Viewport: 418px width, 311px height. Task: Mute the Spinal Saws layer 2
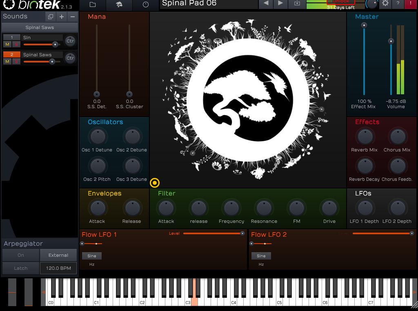pos(7,61)
